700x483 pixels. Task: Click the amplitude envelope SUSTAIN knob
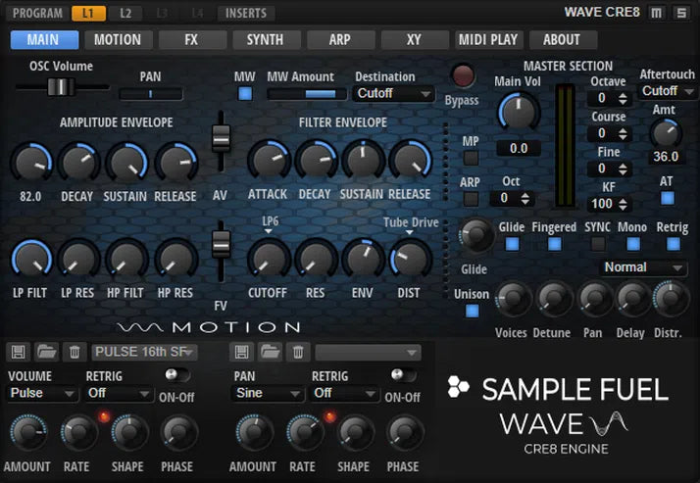(126, 163)
